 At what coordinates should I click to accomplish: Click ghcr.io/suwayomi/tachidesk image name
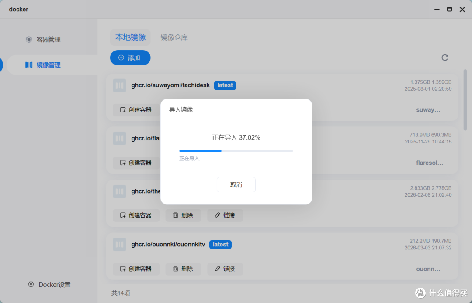coord(170,85)
